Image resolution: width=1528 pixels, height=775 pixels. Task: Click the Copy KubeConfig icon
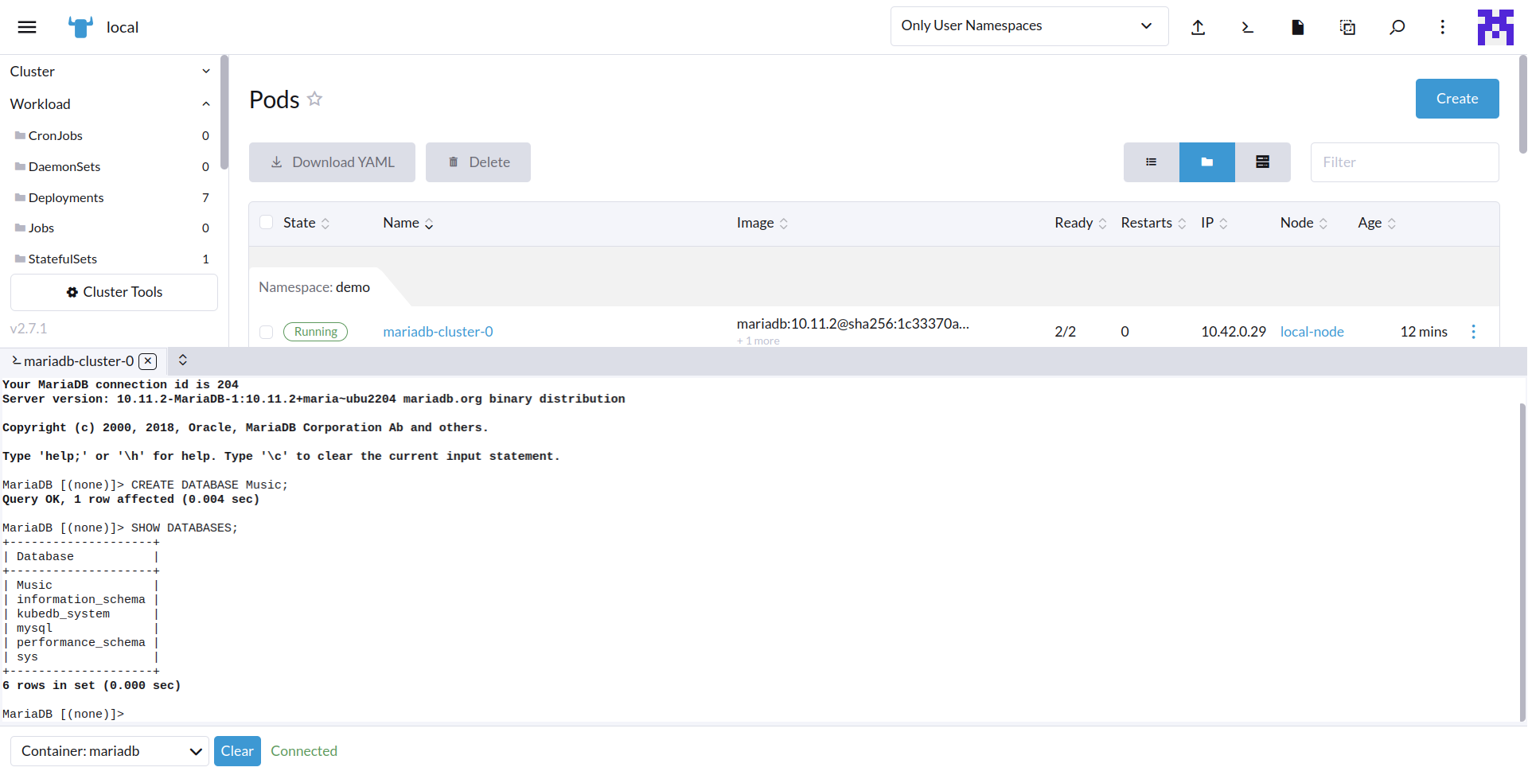[x=1347, y=26]
